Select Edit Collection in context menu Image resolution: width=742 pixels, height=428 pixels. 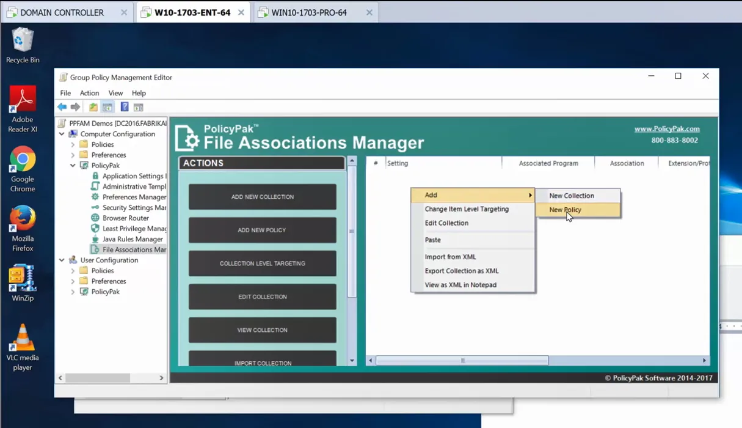pyautogui.click(x=473, y=223)
